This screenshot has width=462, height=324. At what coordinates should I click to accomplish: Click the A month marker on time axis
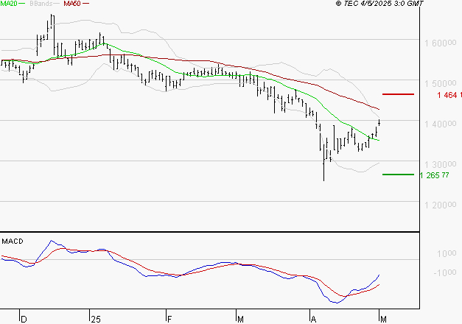[313, 319]
